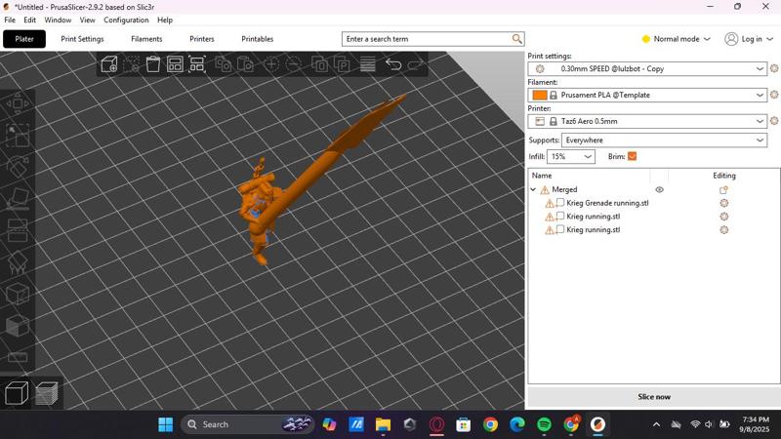Click the Split to objects icon
The width and height of the screenshot is (781, 439).
319,64
